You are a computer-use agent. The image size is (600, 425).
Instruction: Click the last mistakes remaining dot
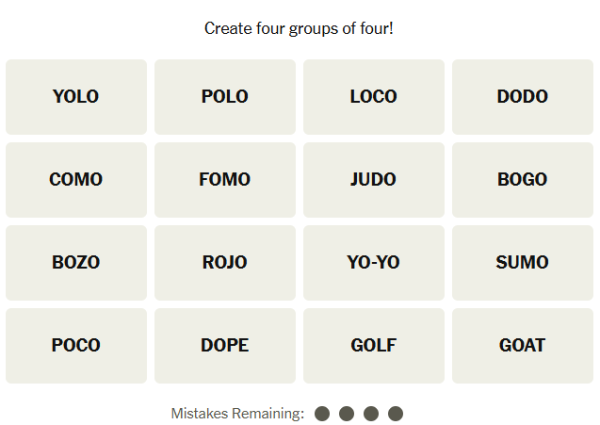coord(396,414)
